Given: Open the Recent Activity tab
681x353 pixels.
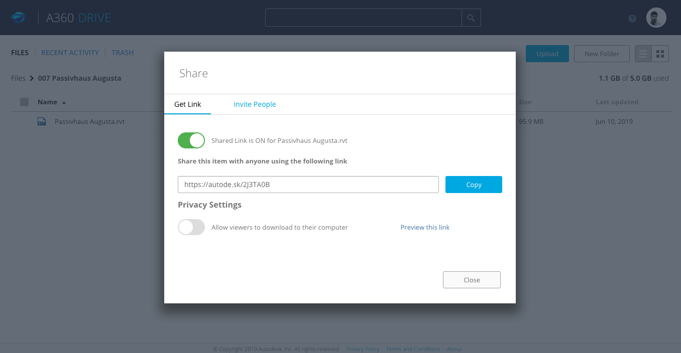Looking at the screenshot, I should 70,53.
